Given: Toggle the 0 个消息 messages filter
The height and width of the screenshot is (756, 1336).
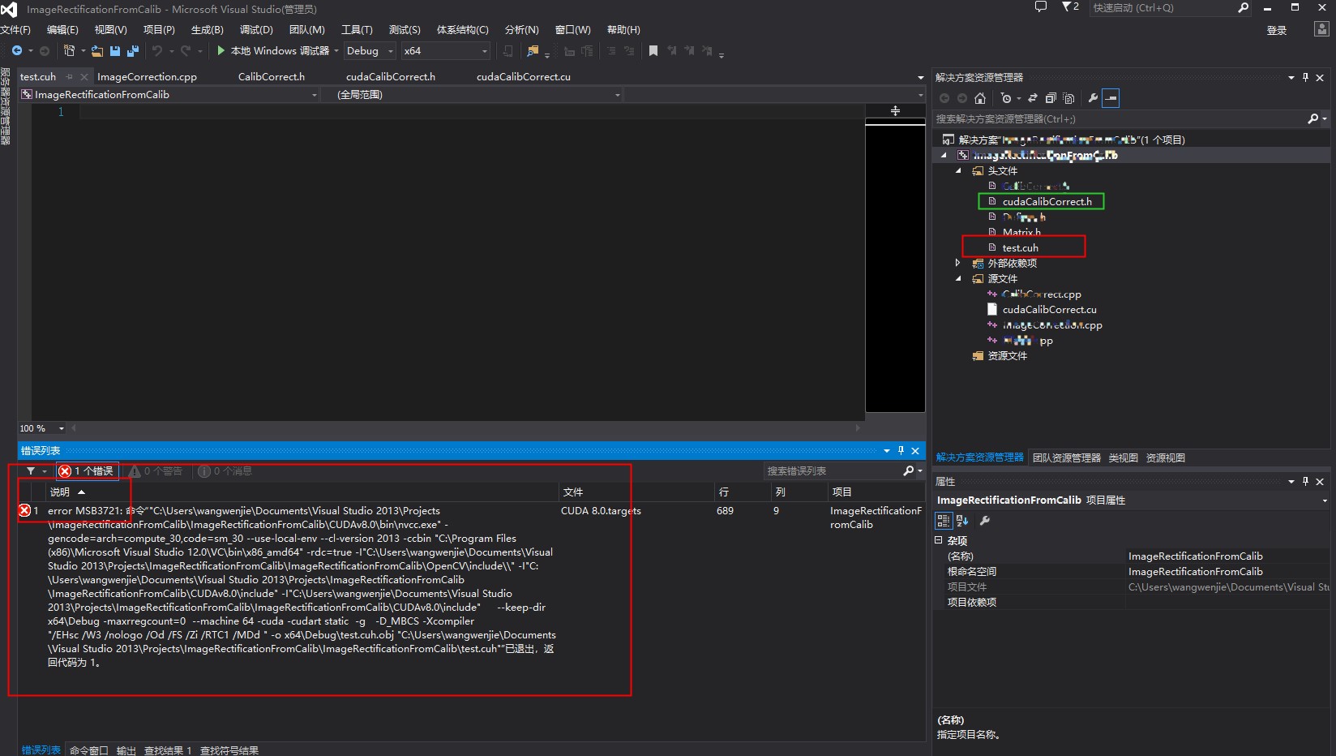Looking at the screenshot, I should click(x=225, y=470).
